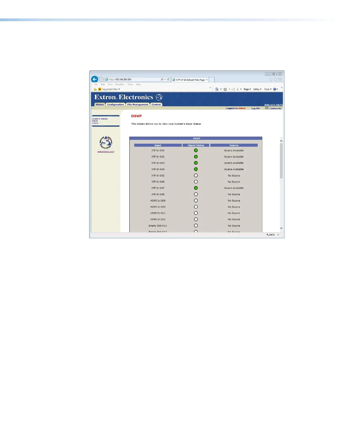Click empty signal indicator for HDMI In 009
The width and height of the screenshot is (337, 436).
196,201
